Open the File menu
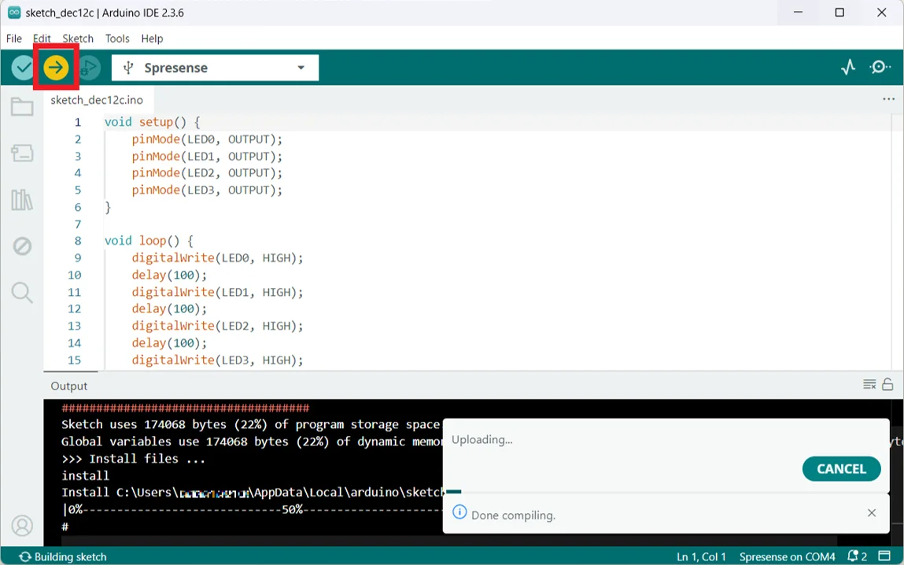Viewport: 904px width, 565px height. pyautogui.click(x=14, y=39)
